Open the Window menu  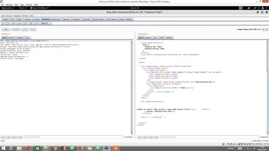click(25, 16)
